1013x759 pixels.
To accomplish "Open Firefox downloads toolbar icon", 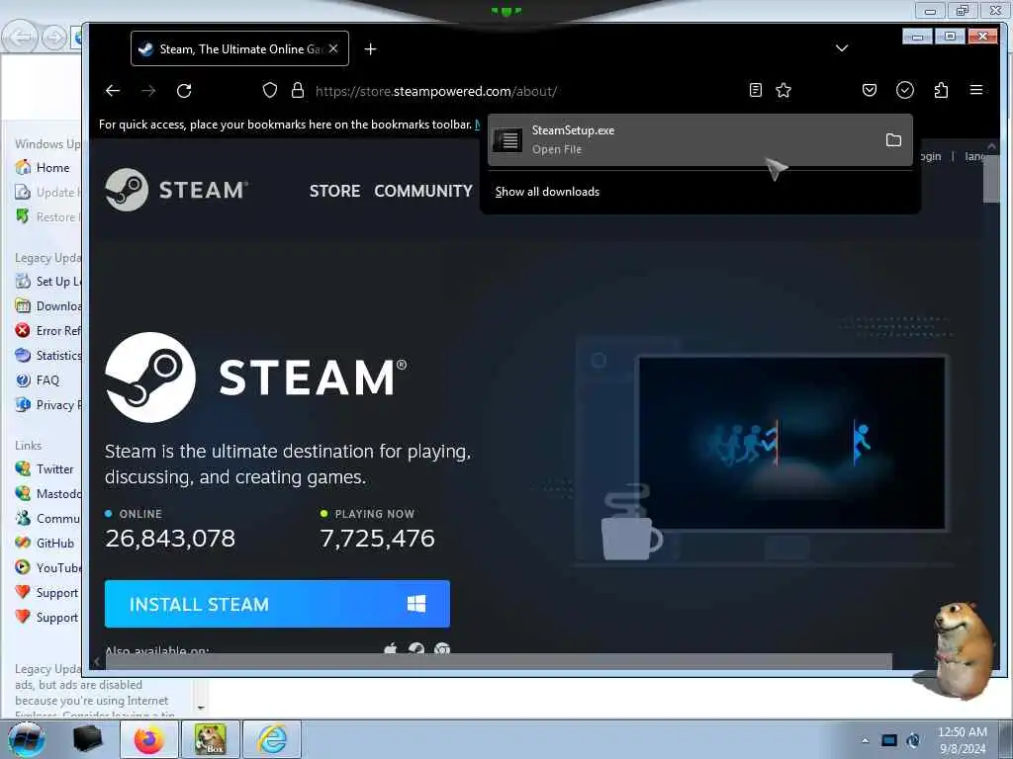I will coord(905,90).
